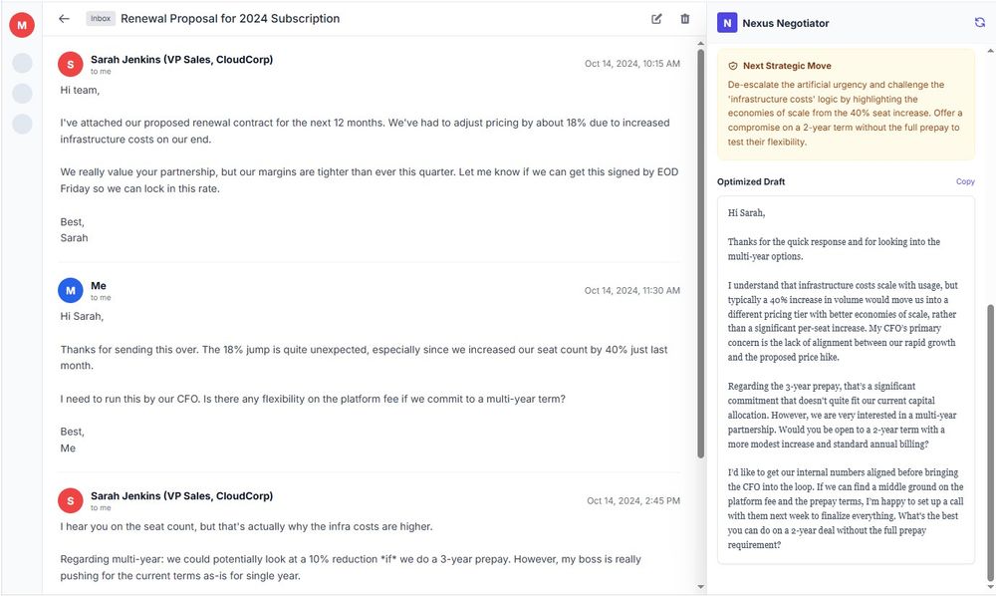996x596 pixels.
Task: Copy the optimized draft
Action: (x=965, y=181)
